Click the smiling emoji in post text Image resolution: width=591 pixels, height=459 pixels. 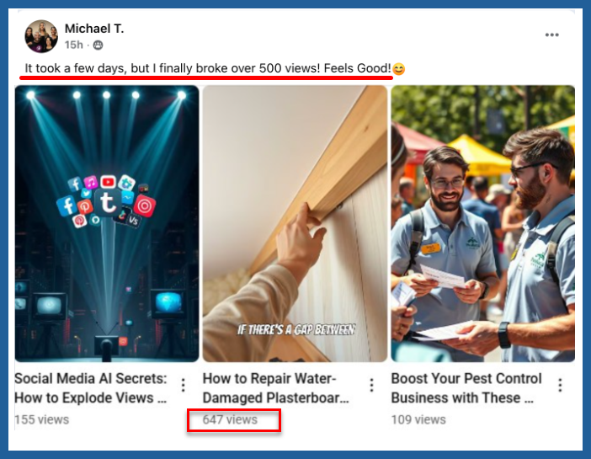pos(399,69)
